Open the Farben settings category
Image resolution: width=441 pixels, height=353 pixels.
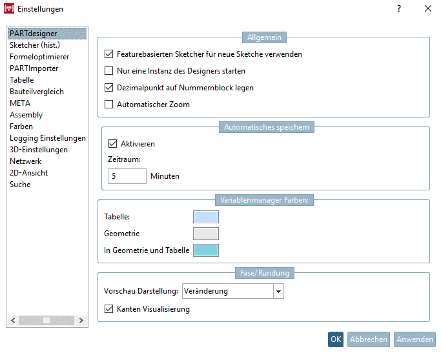[21, 126]
